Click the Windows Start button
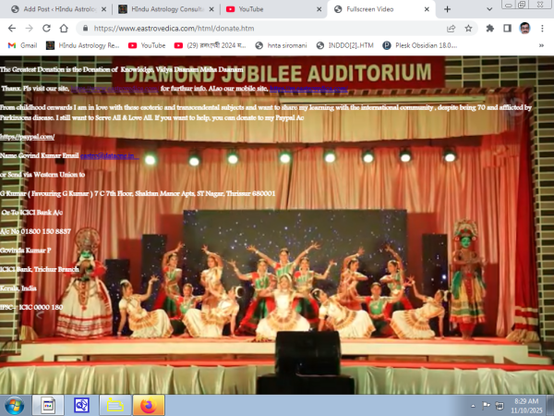Screen dimensions: 554x416 [x=16, y=405]
